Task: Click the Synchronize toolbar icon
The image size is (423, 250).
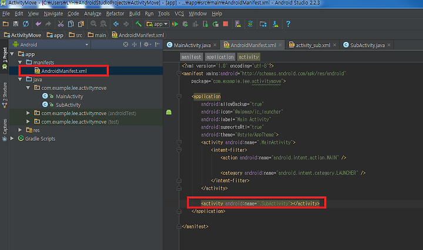Action: pos(26,24)
